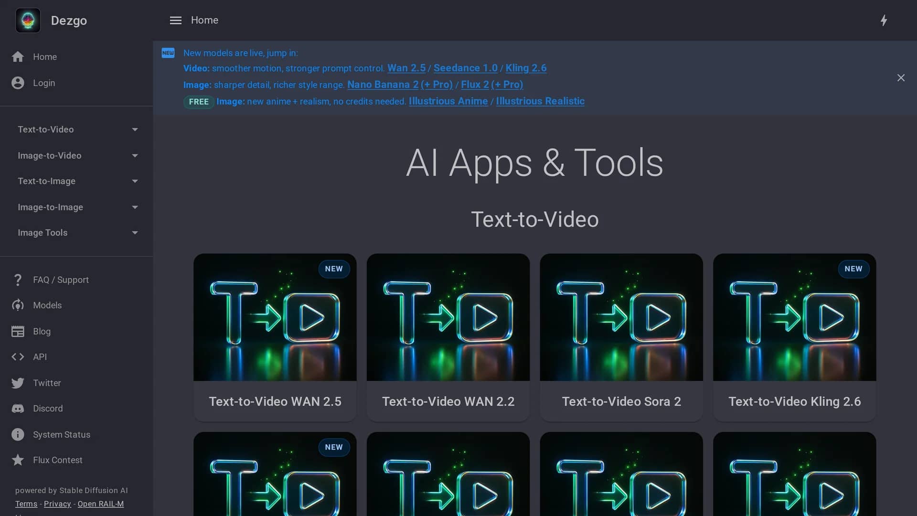The width and height of the screenshot is (917, 516).
Task: Open the API menu item
Action: pos(76,357)
